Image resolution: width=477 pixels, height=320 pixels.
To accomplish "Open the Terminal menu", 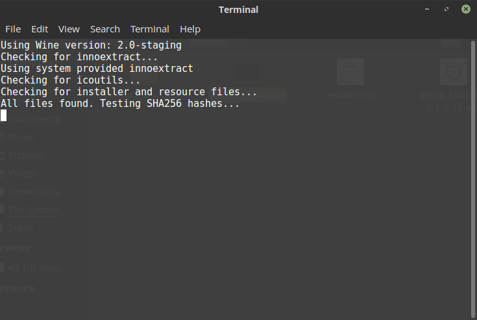I will pos(150,29).
